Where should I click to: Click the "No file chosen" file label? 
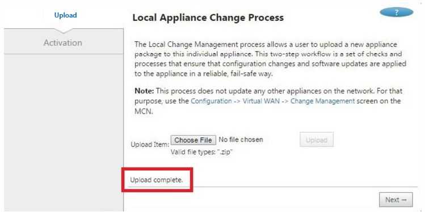click(241, 140)
